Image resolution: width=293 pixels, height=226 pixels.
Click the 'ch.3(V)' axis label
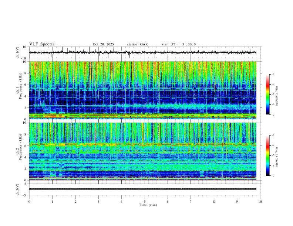tap(18, 189)
